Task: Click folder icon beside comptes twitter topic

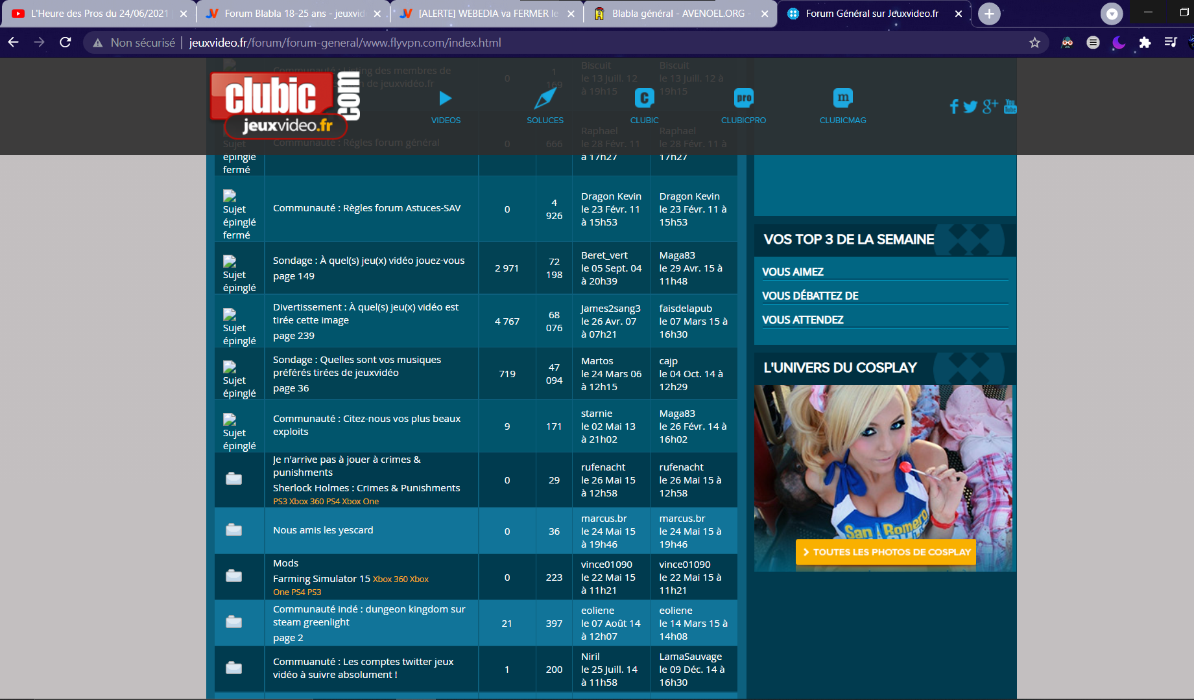Action: pos(233,668)
